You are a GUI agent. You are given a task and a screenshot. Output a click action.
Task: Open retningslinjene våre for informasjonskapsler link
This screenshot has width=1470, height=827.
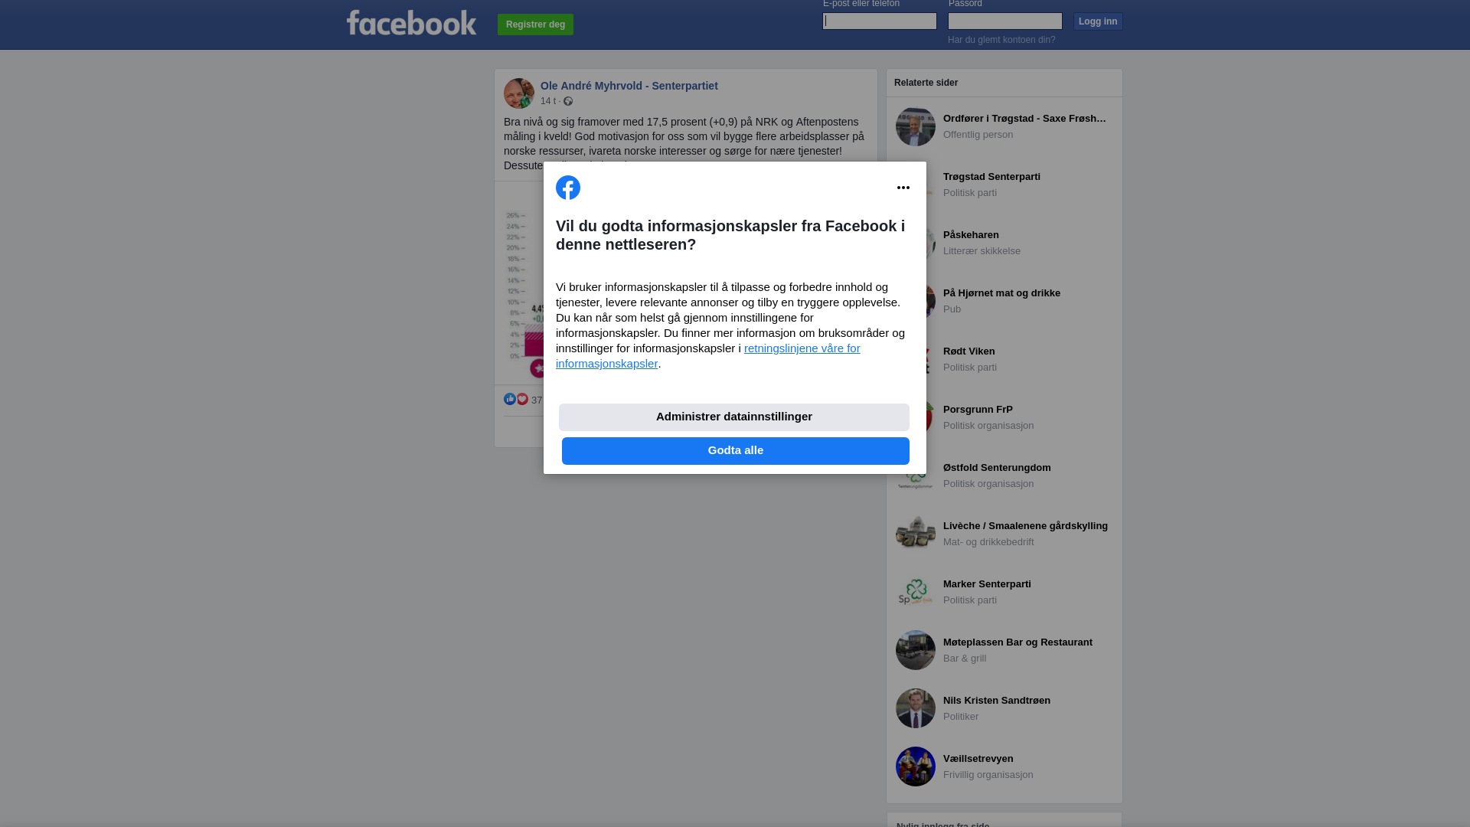point(708,356)
